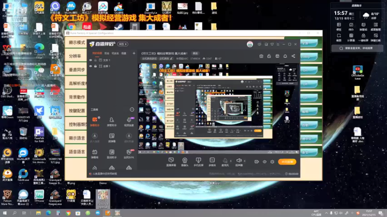The image size is (387, 217).
Task: Expand toolbox with the circled ellipsis button
Action: pos(132,109)
